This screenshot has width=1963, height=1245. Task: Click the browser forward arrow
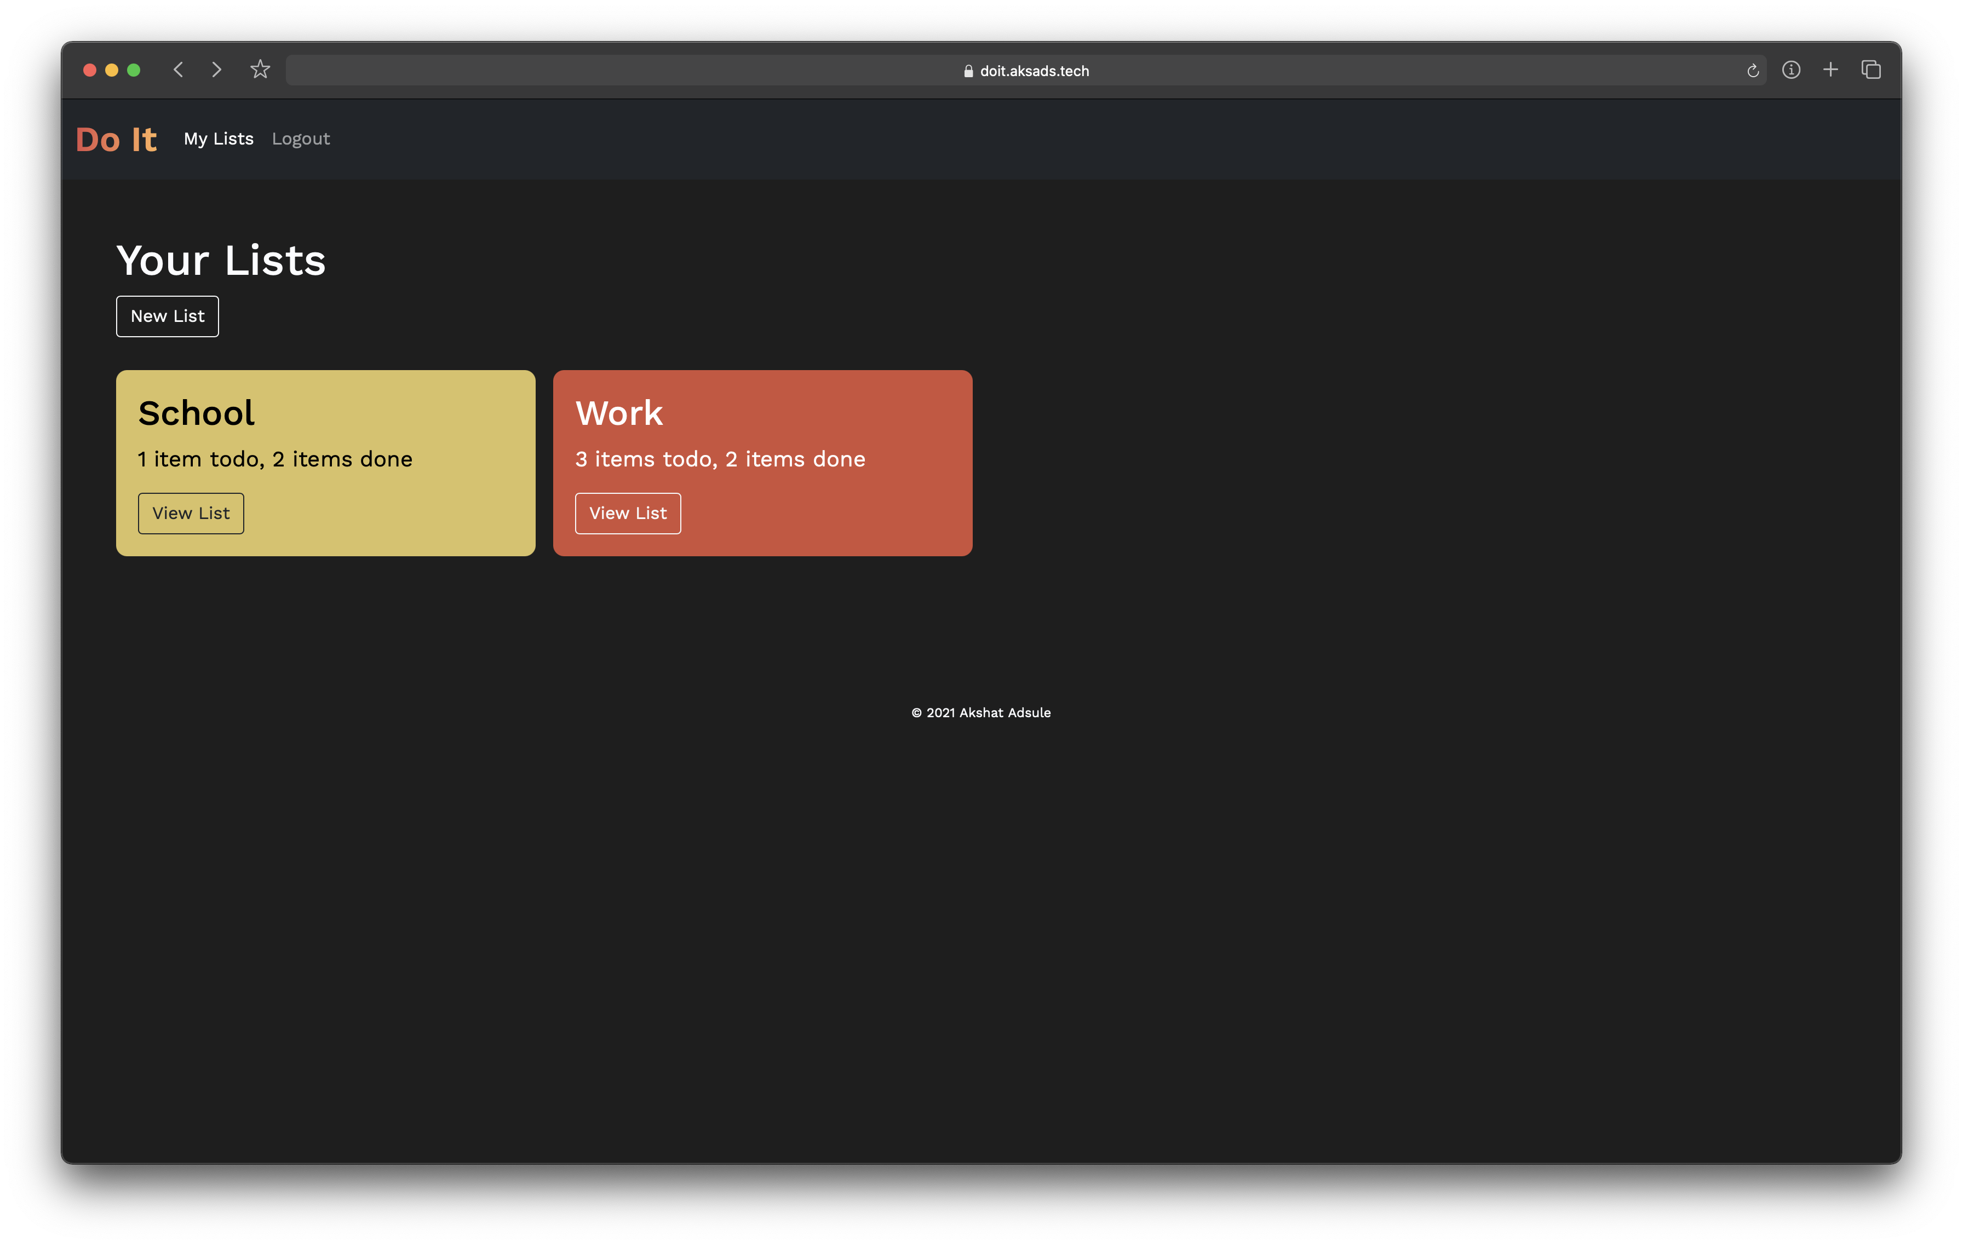tap(216, 70)
